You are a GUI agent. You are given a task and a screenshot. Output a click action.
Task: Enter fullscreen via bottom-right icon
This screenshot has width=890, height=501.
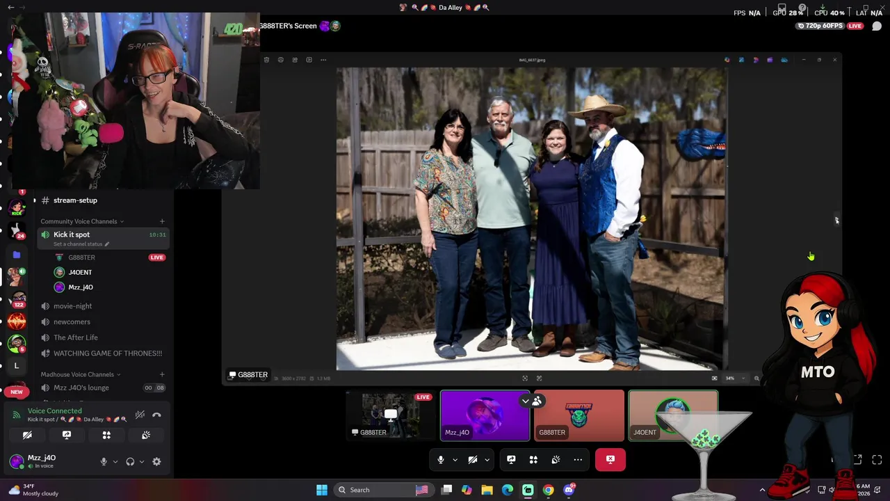877,460
